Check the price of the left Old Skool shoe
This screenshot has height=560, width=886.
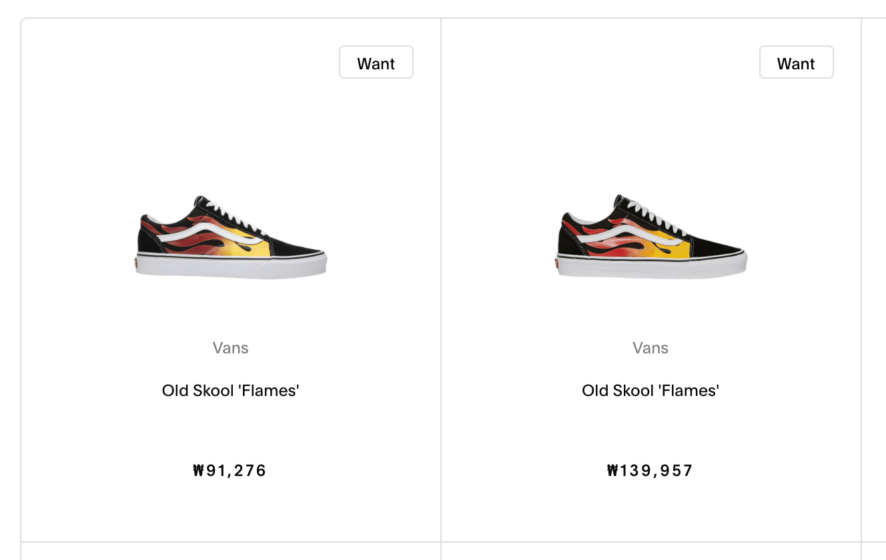[x=230, y=470]
